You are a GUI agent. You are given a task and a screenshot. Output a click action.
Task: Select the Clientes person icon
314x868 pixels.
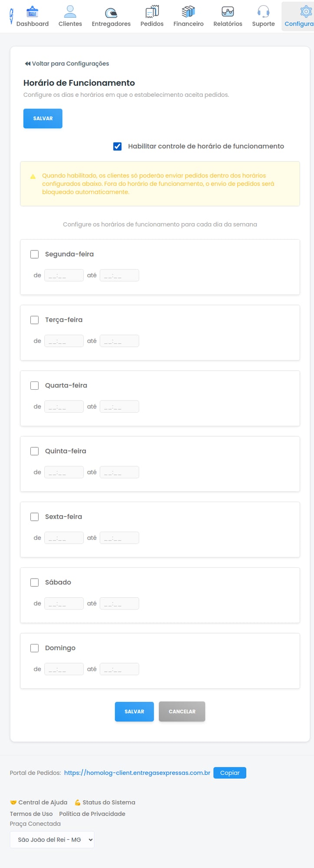tap(70, 11)
